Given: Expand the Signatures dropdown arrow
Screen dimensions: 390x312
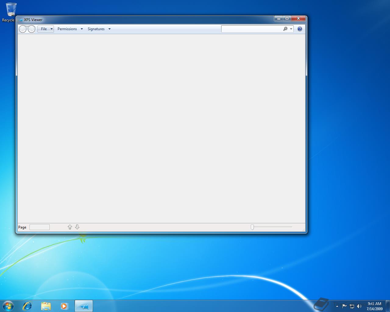Looking at the screenshot, I should coord(109,29).
